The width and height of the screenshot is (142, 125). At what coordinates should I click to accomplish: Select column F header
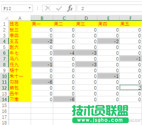click(x=131, y=18)
